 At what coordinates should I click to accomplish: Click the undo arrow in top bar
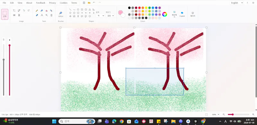pos(94,3)
